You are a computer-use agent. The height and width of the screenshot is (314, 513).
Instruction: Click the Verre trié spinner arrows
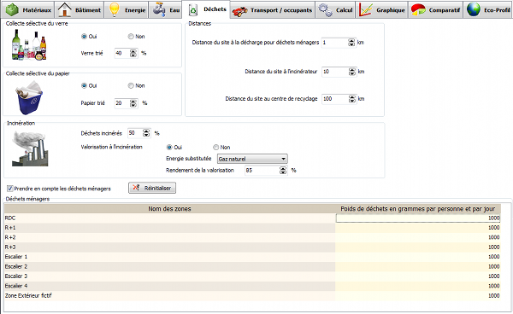(133, 53)
